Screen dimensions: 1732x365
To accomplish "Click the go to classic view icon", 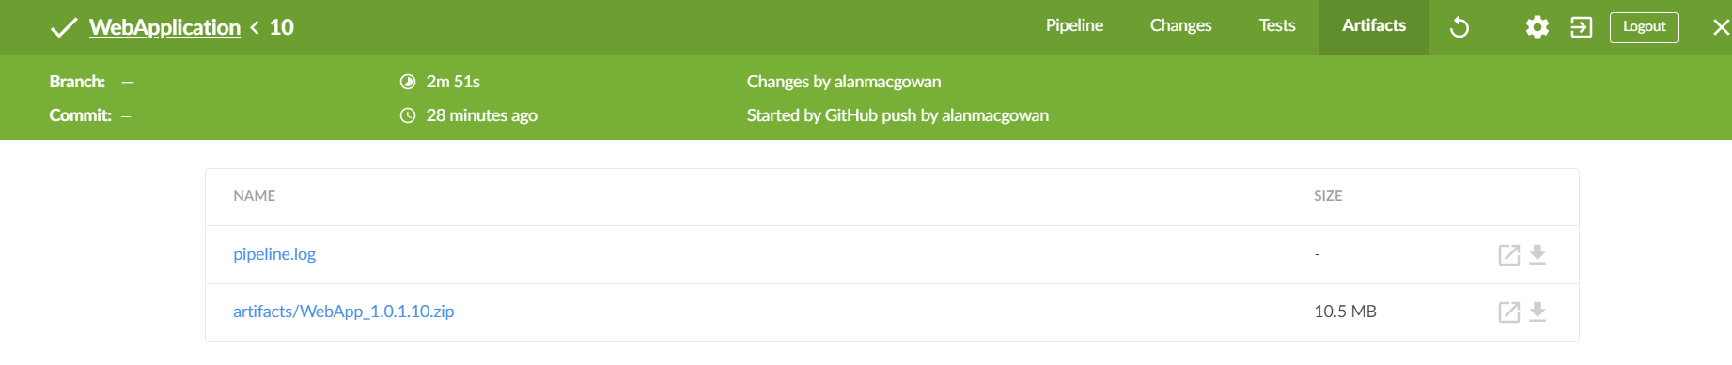I will 1582,27.
